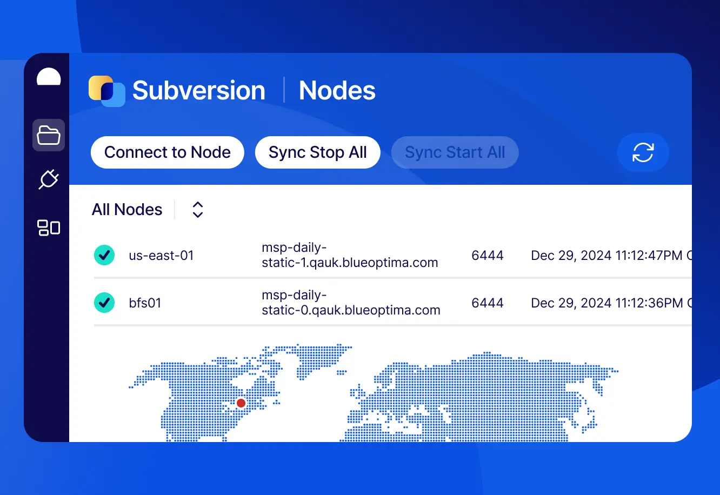Open the folder icon in the sidebar

(49, 135)
